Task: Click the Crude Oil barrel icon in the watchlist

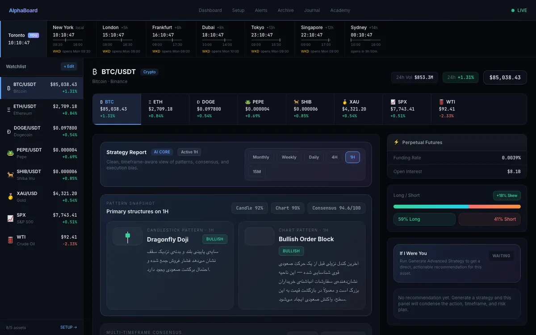Action: click(x=10, y=240)
